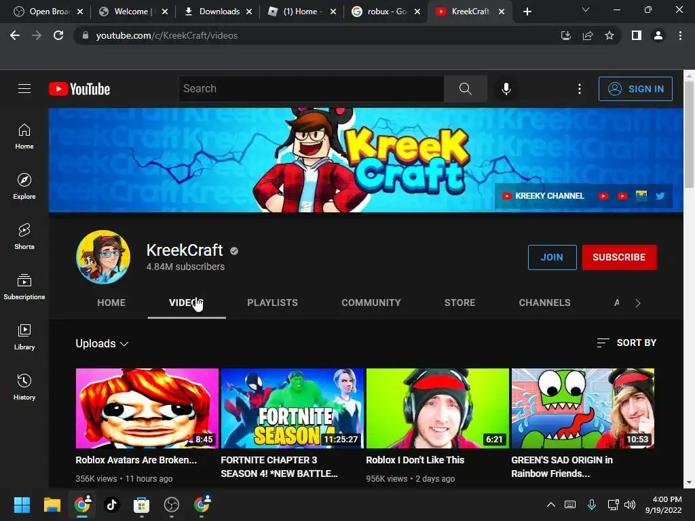View site information lock icon

(x=86, y=35)
